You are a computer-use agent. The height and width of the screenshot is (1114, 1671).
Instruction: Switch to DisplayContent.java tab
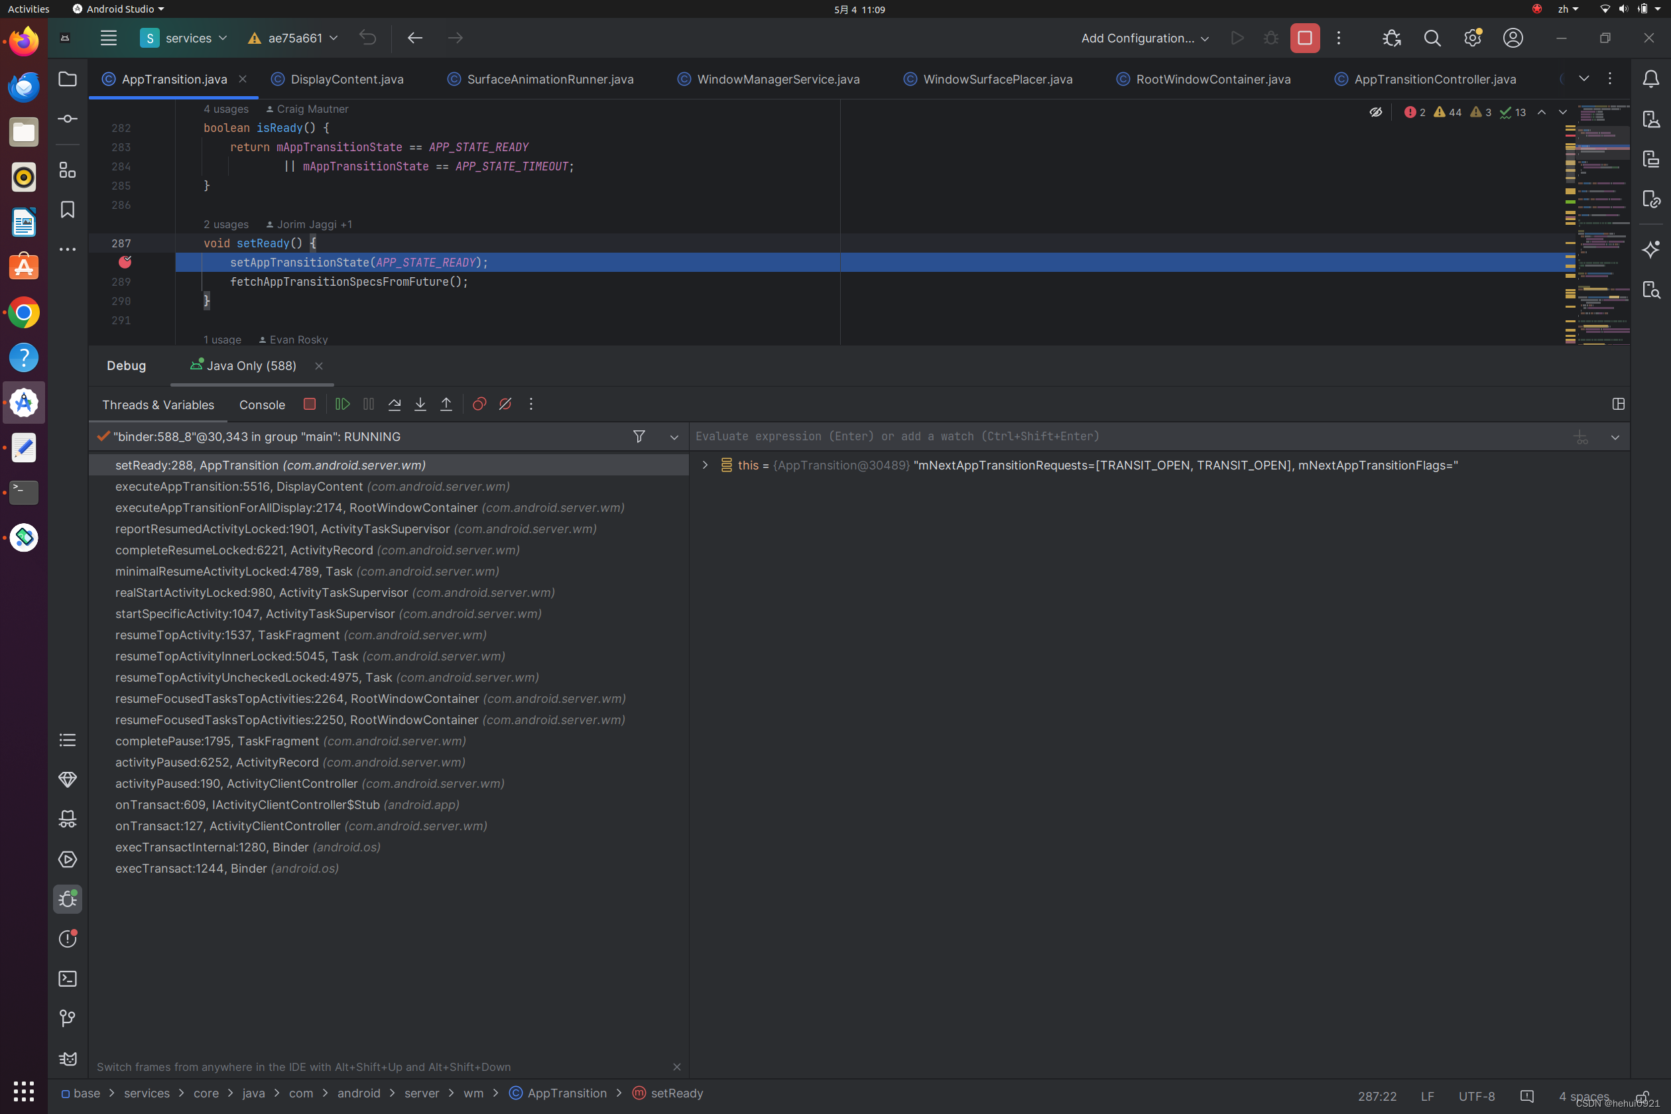coord(338,79)
